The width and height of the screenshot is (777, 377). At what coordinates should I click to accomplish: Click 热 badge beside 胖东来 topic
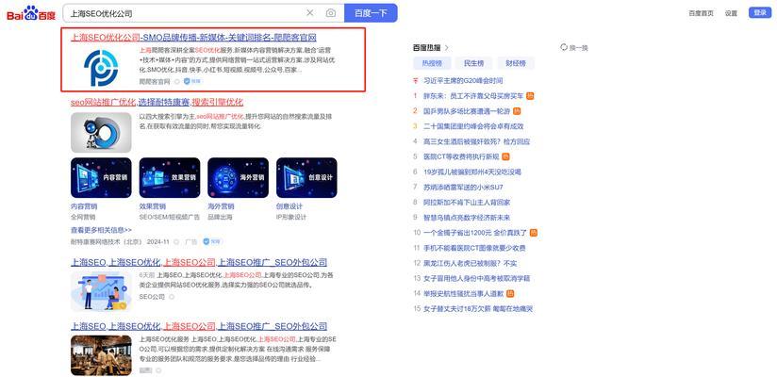tap(530, 96)
